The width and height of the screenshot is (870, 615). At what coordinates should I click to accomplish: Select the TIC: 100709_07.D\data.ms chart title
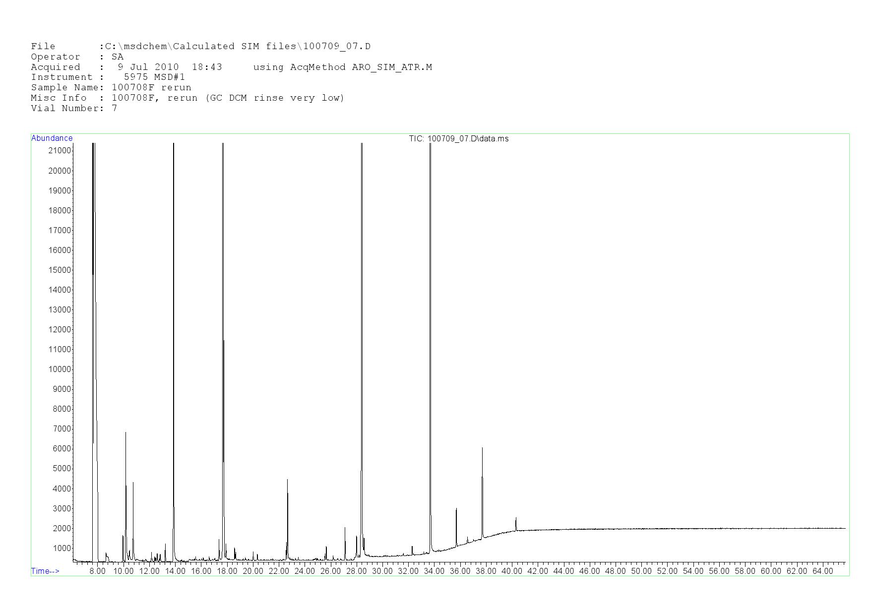(458, 139)
